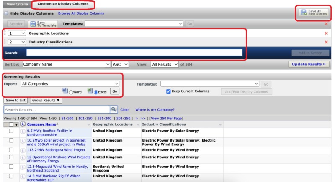
Task: Go to results 101-150
Action: tap(85, 119)
